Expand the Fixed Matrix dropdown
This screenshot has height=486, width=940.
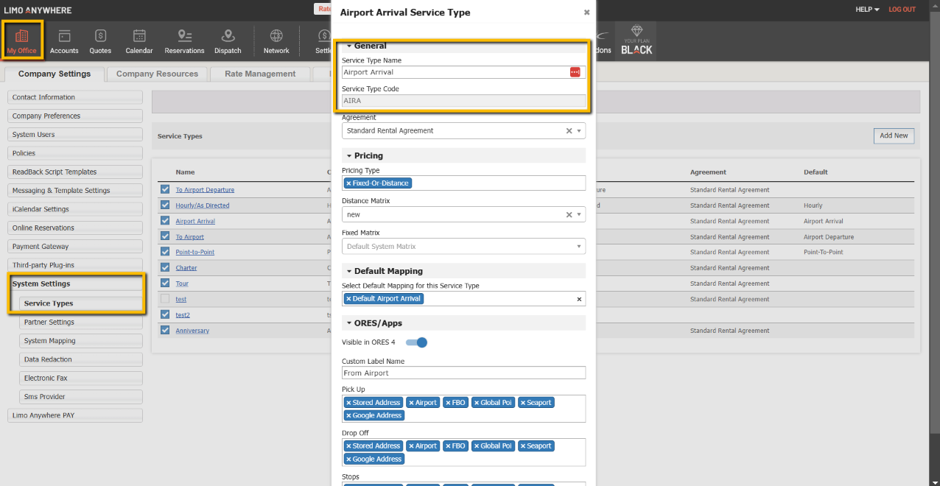(579, 247)
